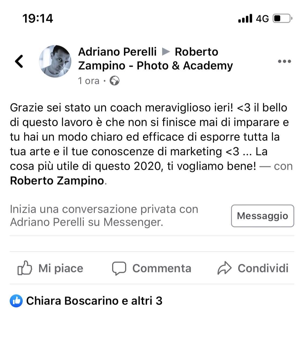Click the 1 ora timestamp
Screen dimensions: 304x353
click(89, 81)
